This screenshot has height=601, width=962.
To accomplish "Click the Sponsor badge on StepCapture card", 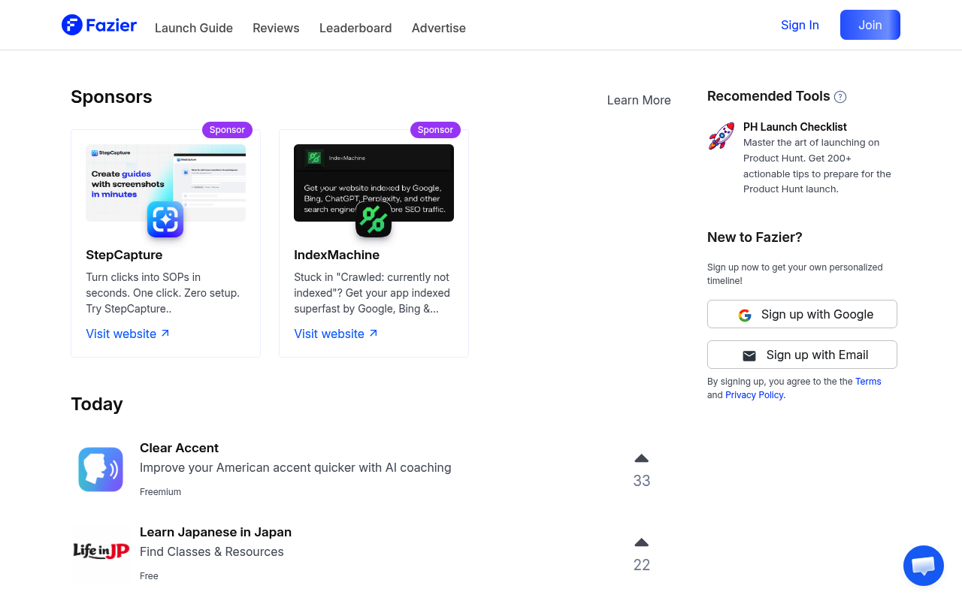I will click(x=227, y=130).
